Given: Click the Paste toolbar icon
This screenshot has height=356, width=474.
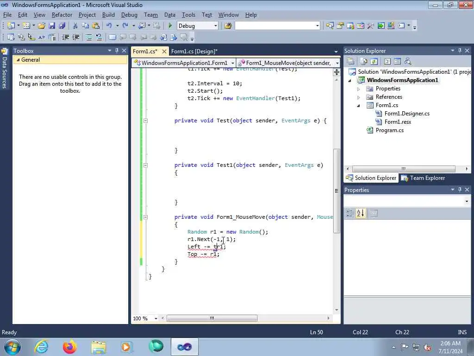Looking at the screenshot, I should click(x=96, y=26).
